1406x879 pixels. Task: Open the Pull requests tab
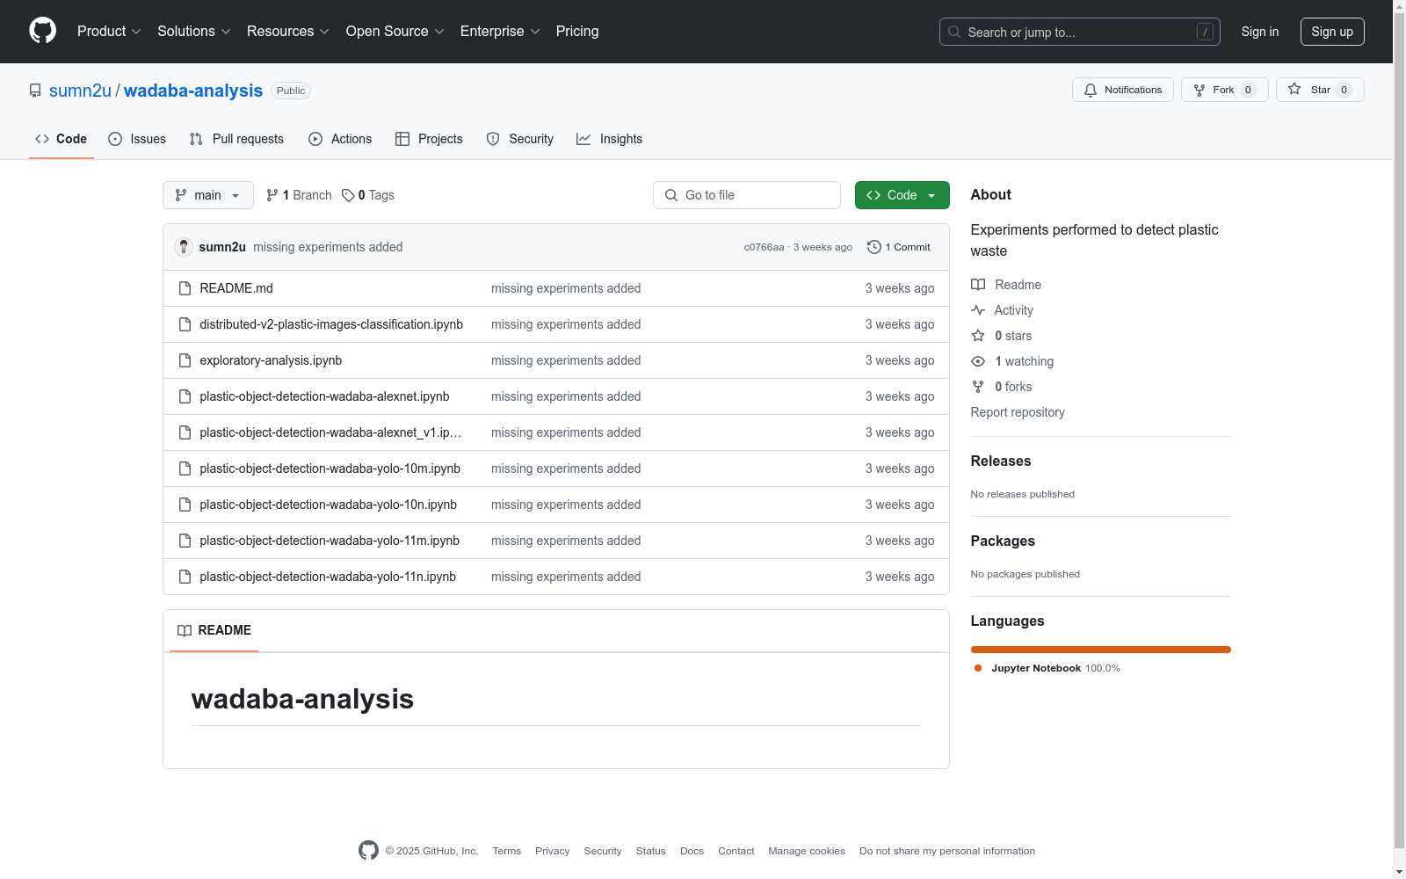click(x=236, y=139)
